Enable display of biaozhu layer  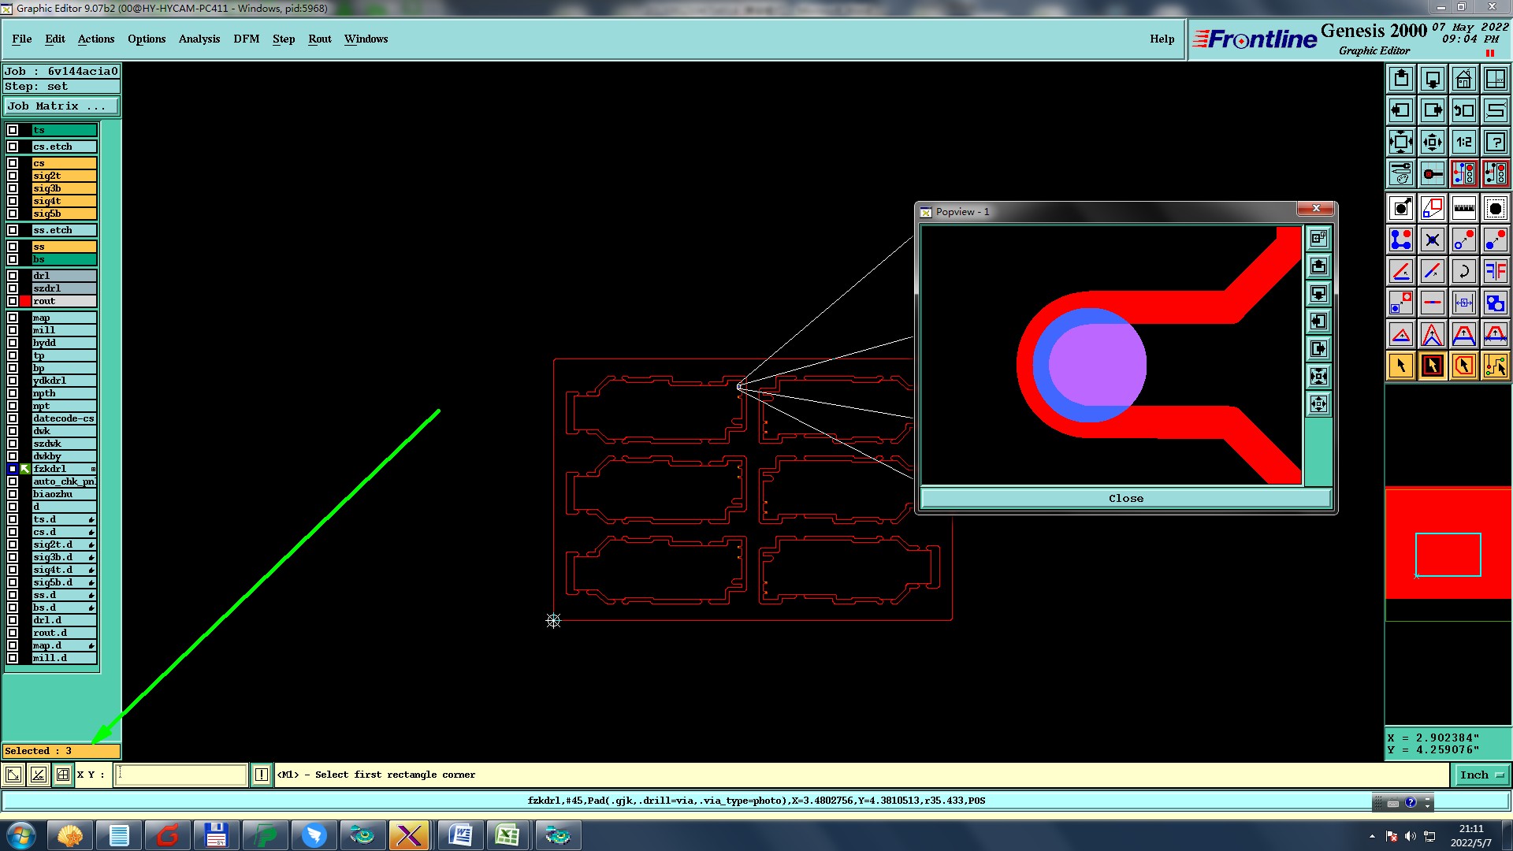click(x=13, y=494)
